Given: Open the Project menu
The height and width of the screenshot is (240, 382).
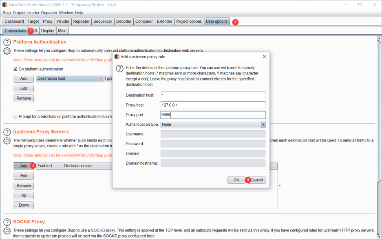Looking at the screenshot, I should 19,13.
